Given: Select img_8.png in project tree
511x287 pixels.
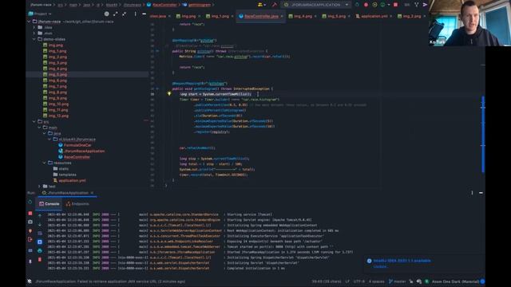Looking at the screenshot, I should tap(55, 92).
